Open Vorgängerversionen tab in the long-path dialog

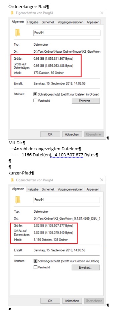click(71, 22)
